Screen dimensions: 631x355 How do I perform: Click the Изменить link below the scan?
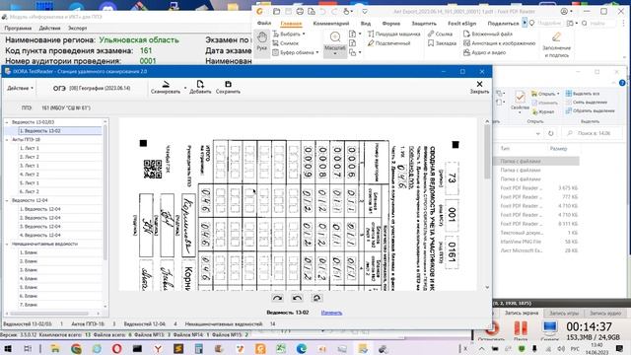point(331,313)
